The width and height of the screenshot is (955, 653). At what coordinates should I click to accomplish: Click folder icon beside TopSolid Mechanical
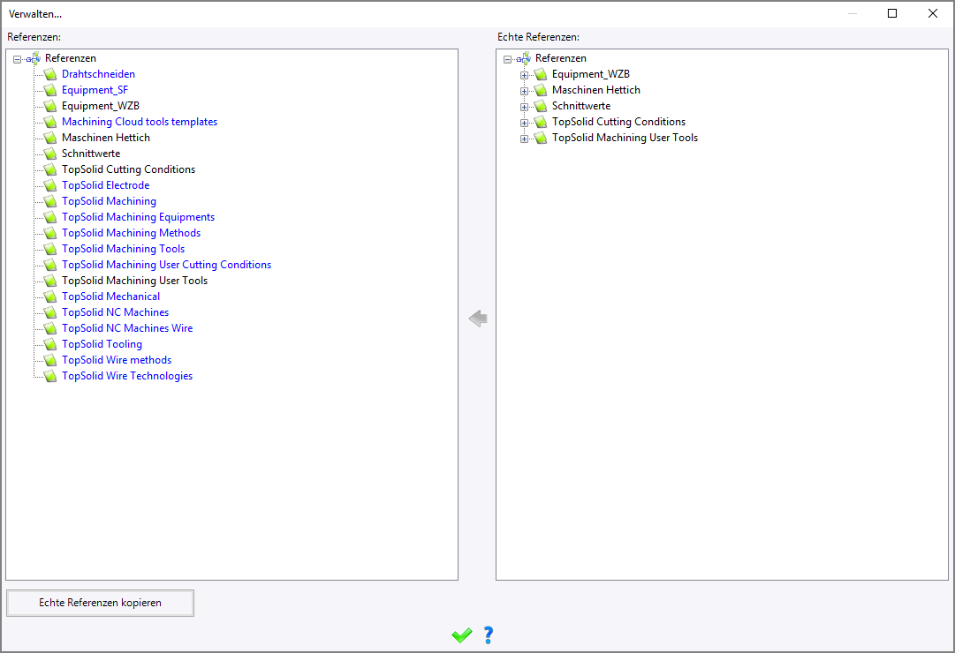pos(50,296)
